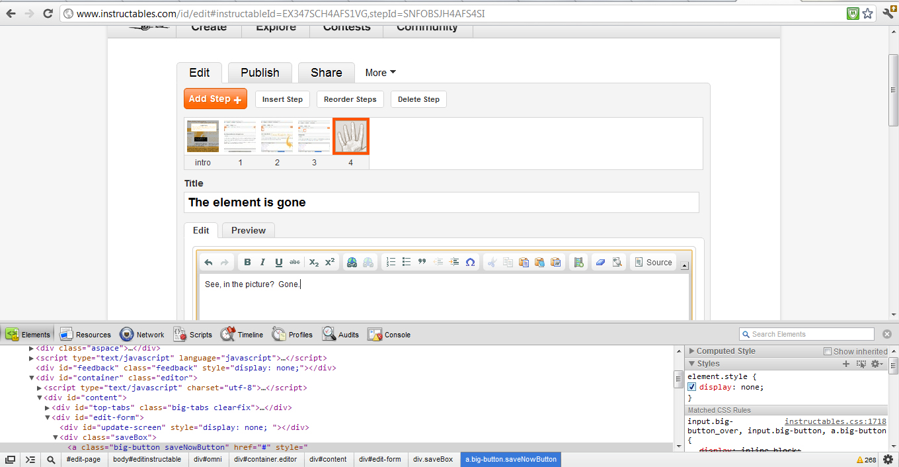Click the Reorder Steps button

coord(350,99)
